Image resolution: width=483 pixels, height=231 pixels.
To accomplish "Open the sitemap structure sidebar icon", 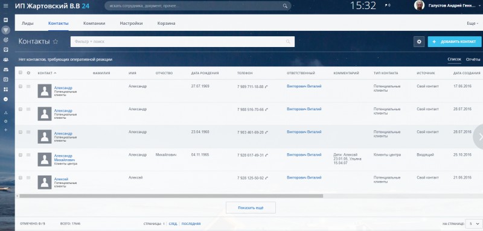I will (x=5, y=113).
